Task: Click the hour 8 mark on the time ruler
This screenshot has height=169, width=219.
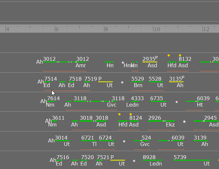Action: click(x=106, y=29)
